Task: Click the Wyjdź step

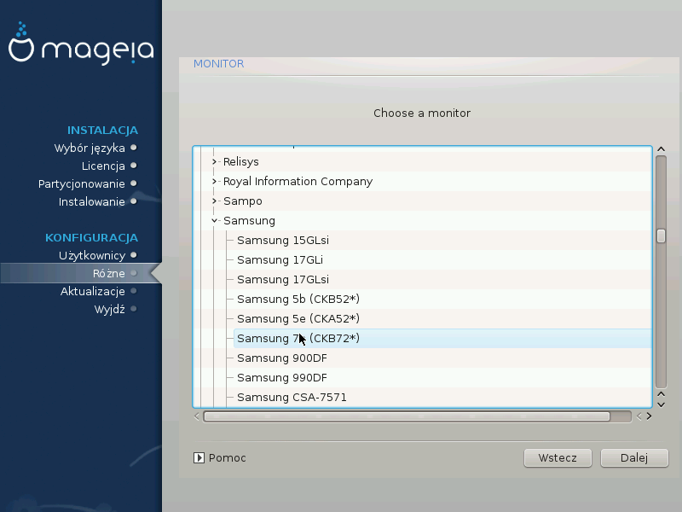Action: pyautogui.click(x=110, y=309)
